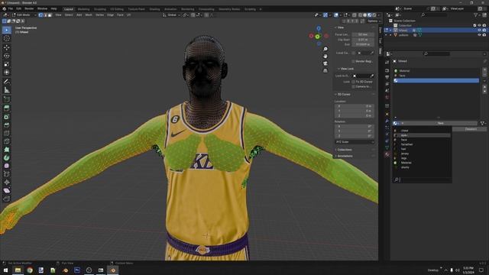Hide Collection via its eye icon
The height and width of the screenshot is (275, 489).
(x=479, y=25)
